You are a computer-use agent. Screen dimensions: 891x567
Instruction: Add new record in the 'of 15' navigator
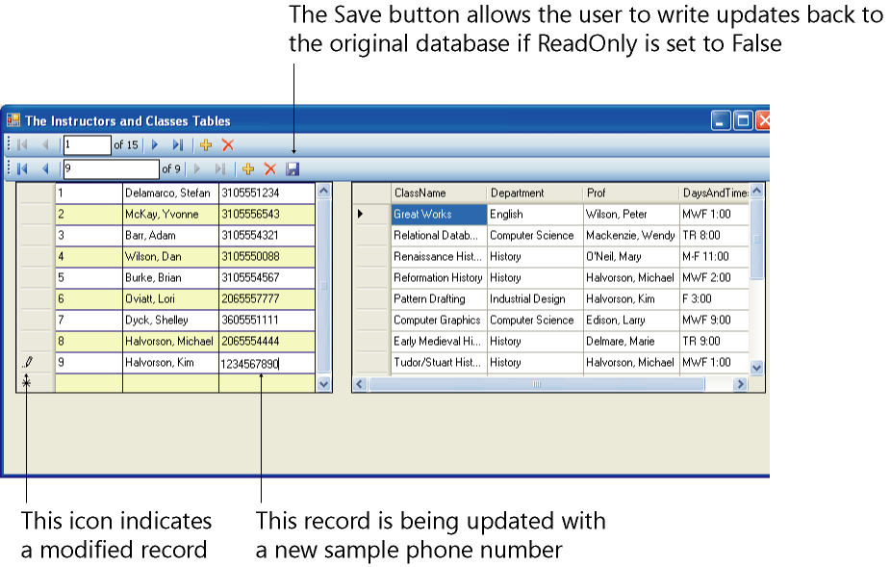click(205, 145)
